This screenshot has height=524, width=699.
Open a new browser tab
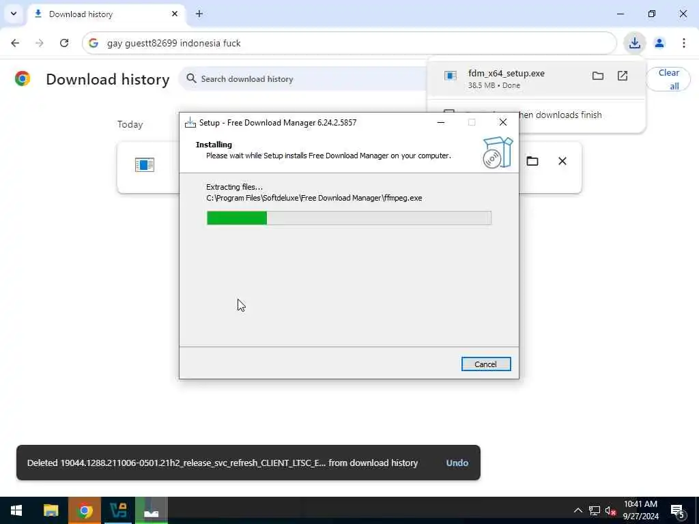pyautogui.click(x=199, y=14)
